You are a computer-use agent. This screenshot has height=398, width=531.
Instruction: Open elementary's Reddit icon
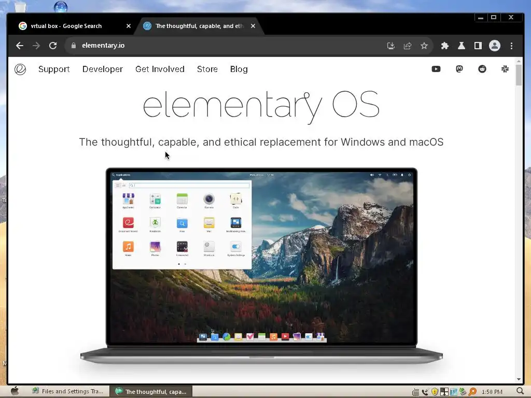pyautogui.click(x=482, y=69)
